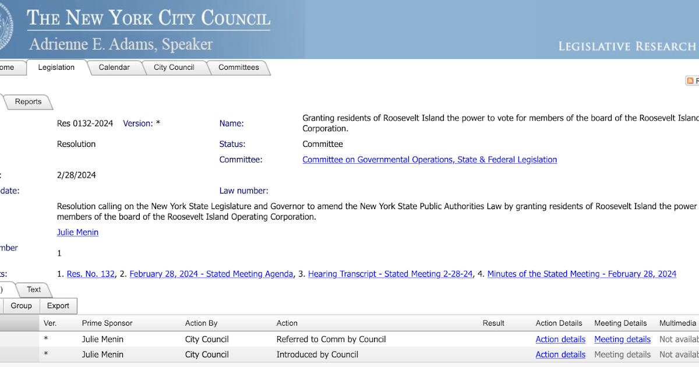Open Action details for Introduced by Council row
The height and width of the screenshot is (367, 699).
coord(560,354)
